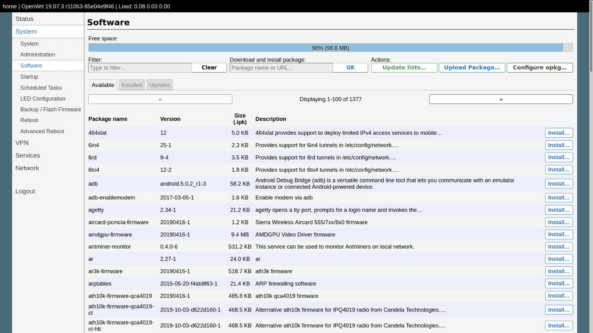Open Advanced Reboot page
593x333 pixels.
(x=42, y=131)
